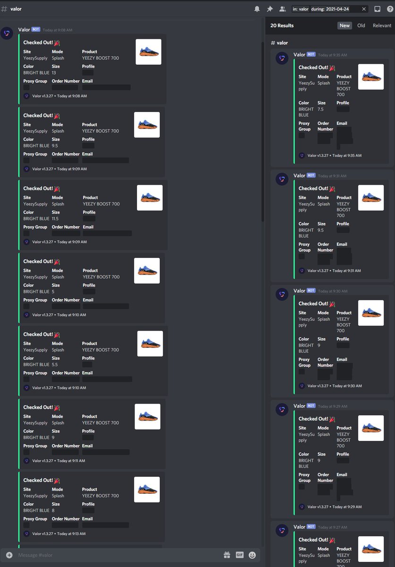
Task: Open shoe thumbnail in size 11.5 checkout
Action: pos(150,198)
